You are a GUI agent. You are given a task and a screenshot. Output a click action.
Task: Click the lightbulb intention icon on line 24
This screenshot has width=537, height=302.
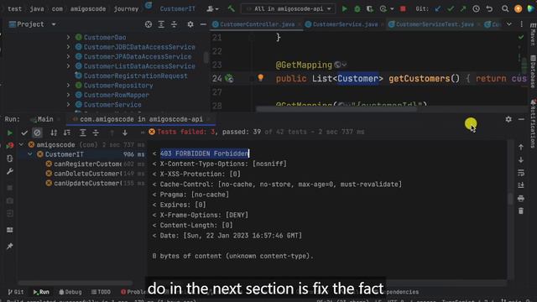[261, 78]
